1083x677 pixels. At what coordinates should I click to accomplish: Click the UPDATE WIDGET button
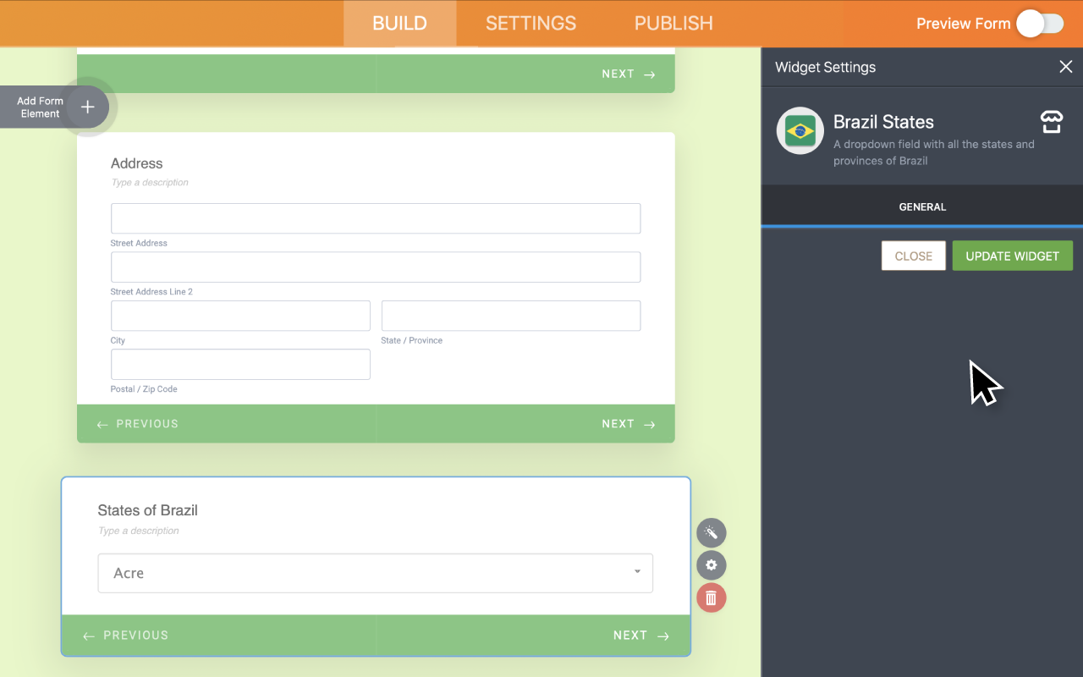tap(1012, 255)
